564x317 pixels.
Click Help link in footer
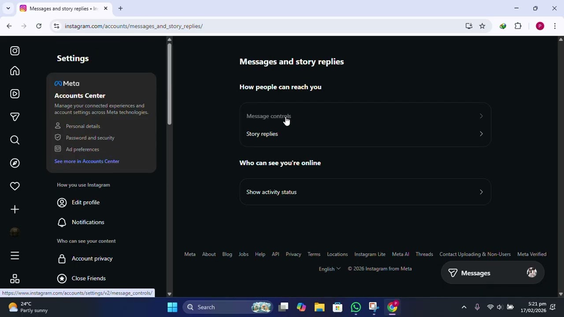260,254
